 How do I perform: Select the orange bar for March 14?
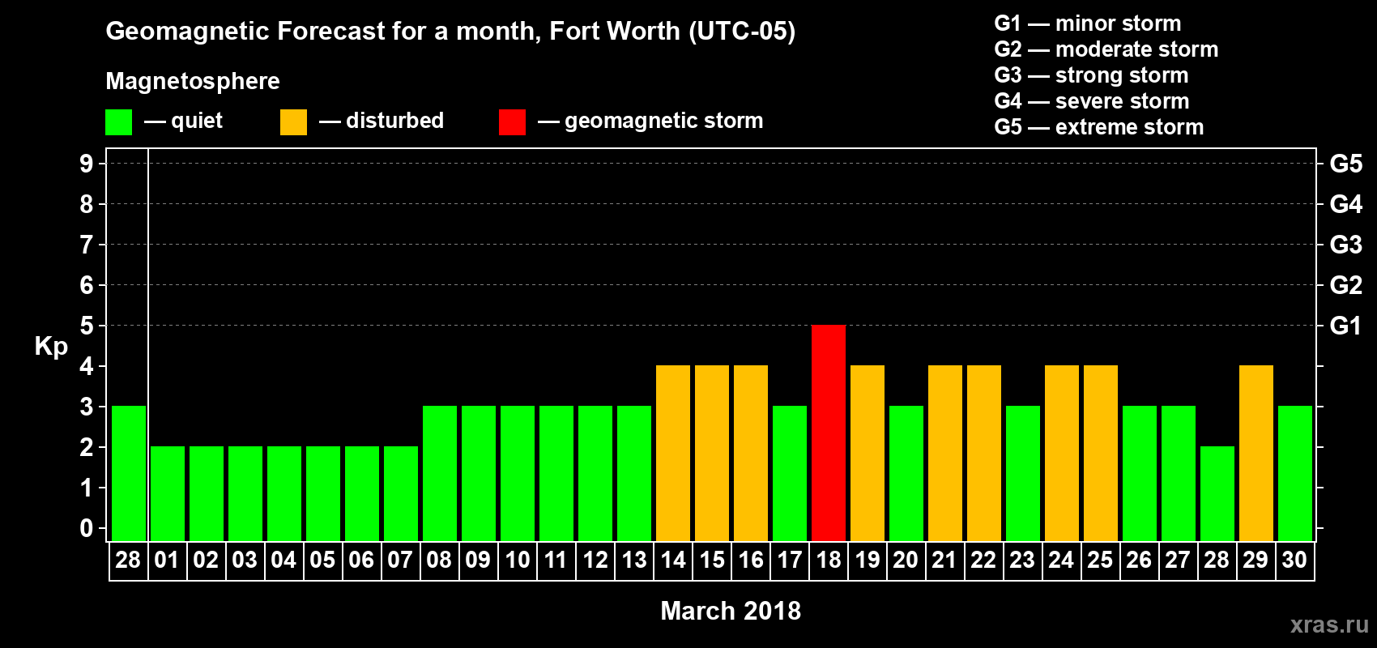[x=673, y=453]
